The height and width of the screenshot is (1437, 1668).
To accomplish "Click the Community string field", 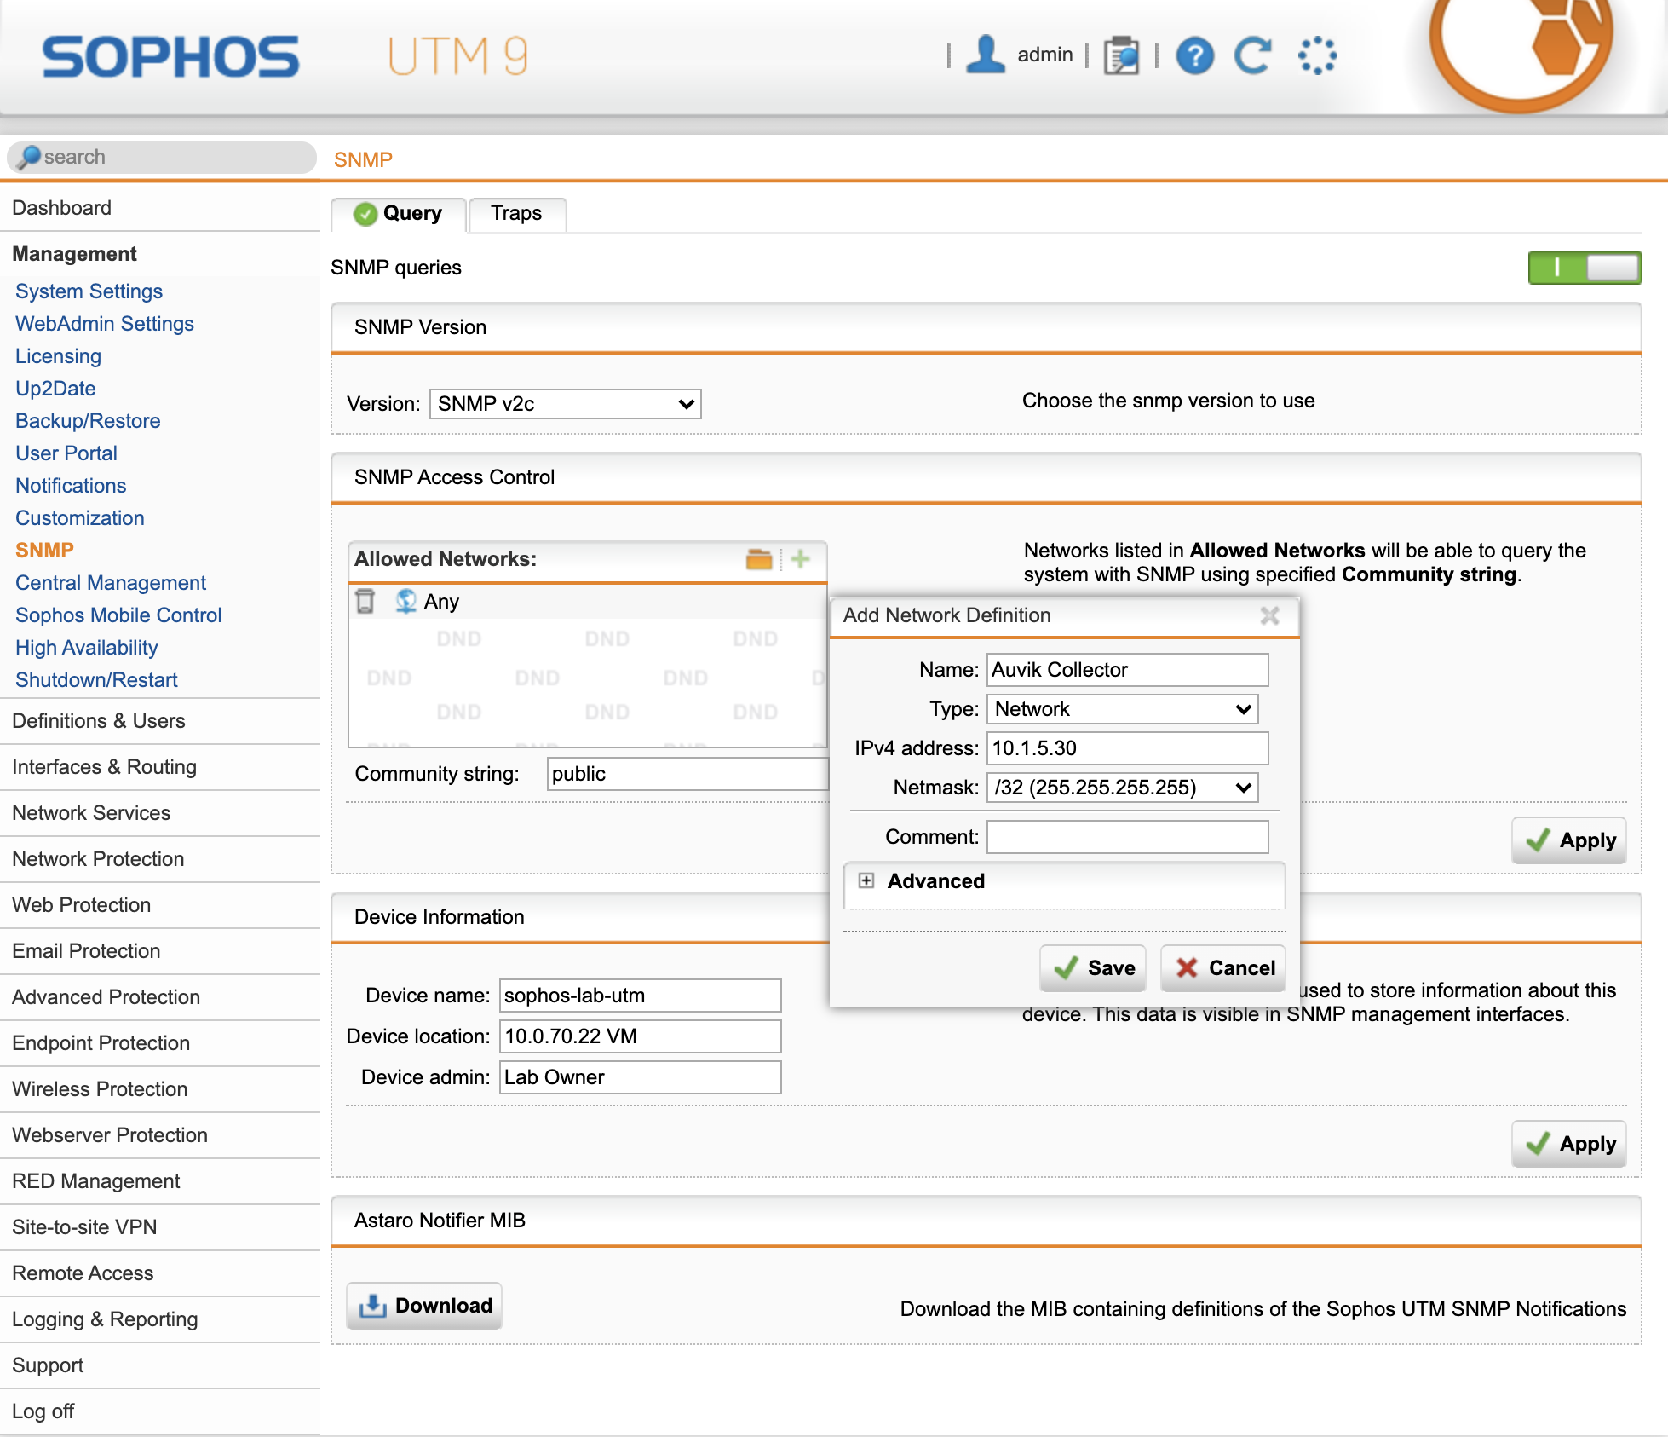I will [687, 774].
